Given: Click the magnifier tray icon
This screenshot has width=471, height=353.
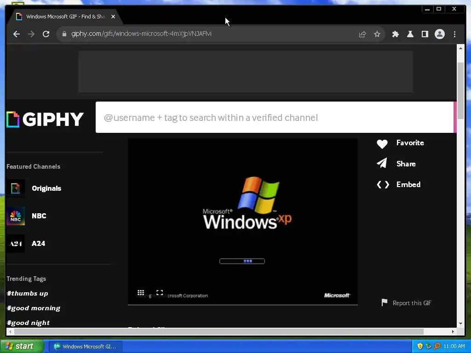Looking at the screenshot, I should pyautogui.click(x=437, y=347).
